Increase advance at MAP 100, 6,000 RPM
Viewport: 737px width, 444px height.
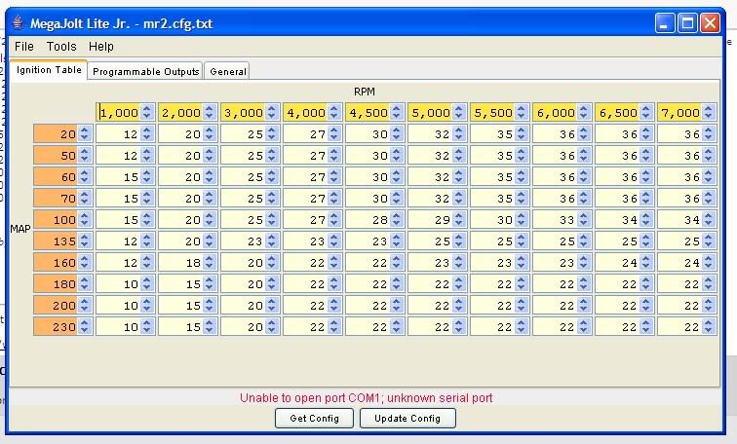pyautogui.click(x=583, y=216)
